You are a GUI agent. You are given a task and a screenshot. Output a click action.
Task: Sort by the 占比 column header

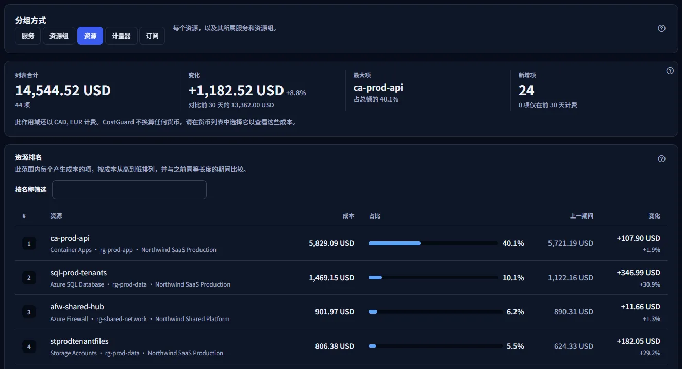(375, 216)
